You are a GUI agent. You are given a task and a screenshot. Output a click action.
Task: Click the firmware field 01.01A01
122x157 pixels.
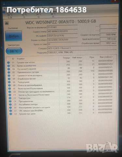62,27
